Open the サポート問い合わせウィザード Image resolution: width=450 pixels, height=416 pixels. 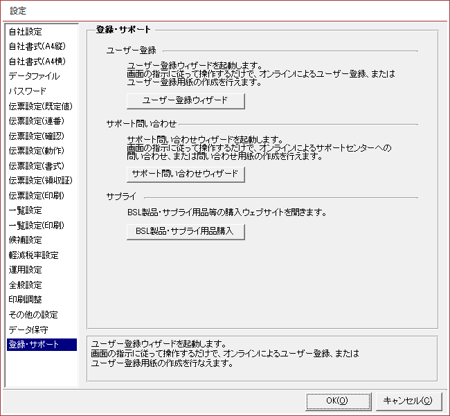186,174
